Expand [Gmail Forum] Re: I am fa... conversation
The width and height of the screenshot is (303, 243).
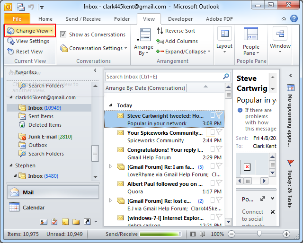click(110, 166)
